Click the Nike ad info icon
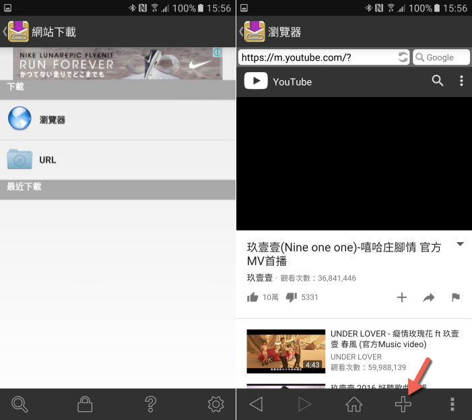 [217, 52]
